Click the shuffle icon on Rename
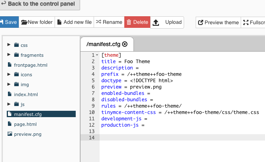 point(98,22)
